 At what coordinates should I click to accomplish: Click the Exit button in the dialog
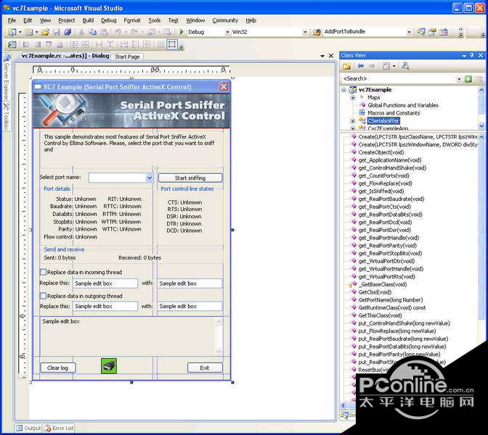click(205, 368)
